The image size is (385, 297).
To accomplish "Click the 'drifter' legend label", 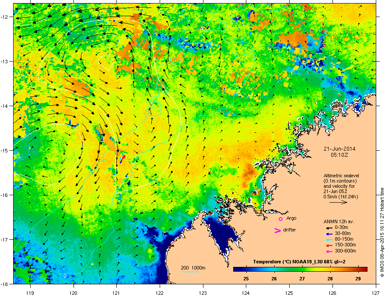I will coord(290,230).
